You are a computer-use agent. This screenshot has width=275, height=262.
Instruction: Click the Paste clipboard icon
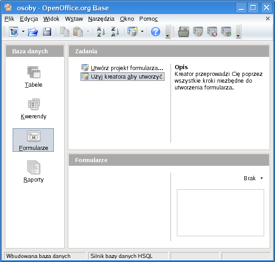click(x=78, y=32)
